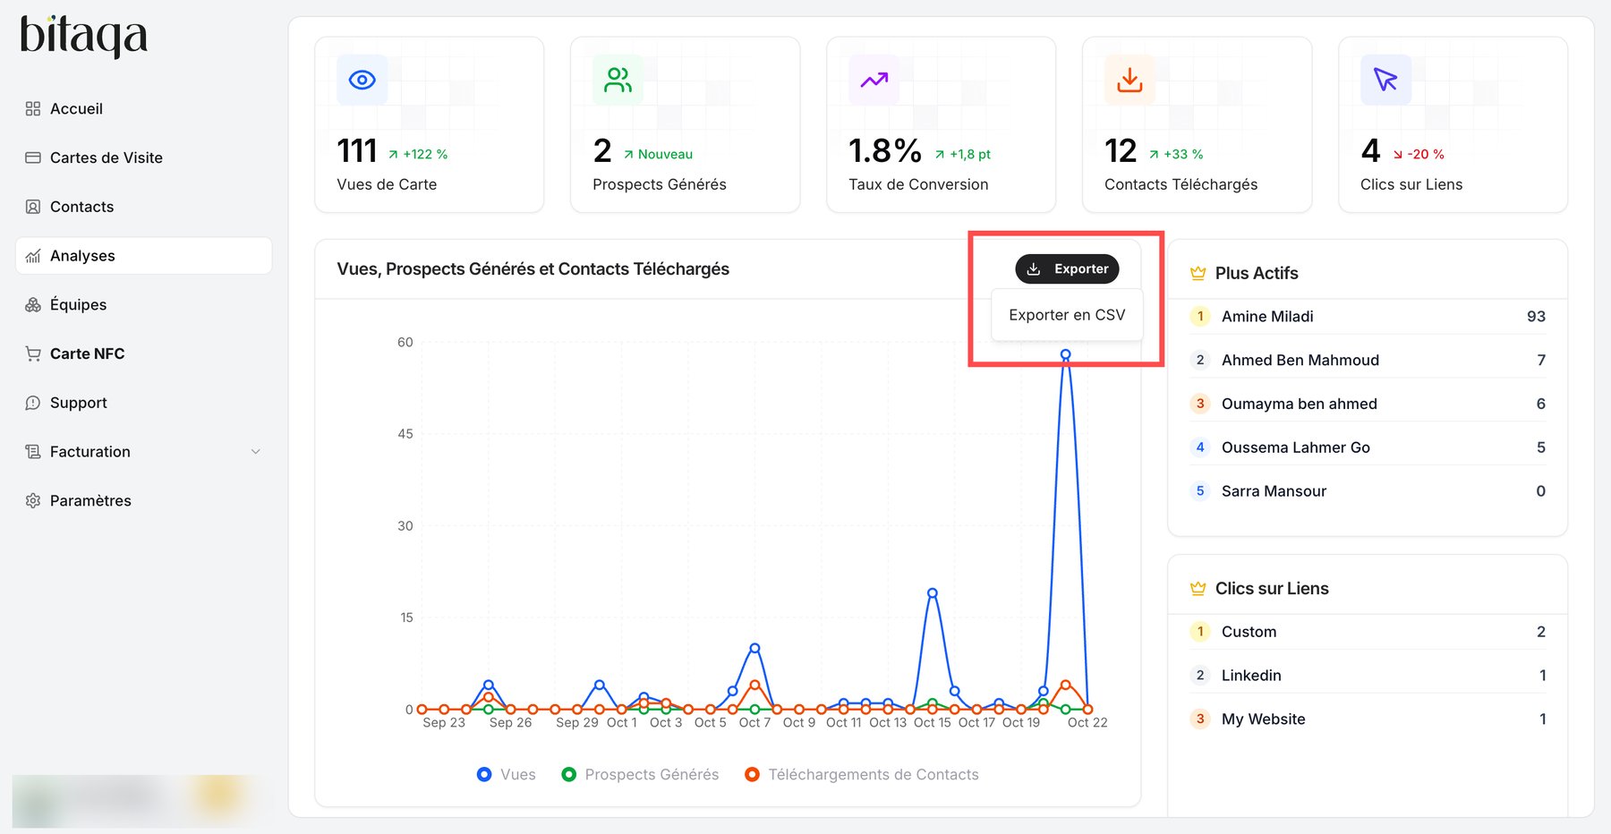The image size is (1611, 834).
Task: Select the Analyses sidebar item
Action: [x=143, y=256]
